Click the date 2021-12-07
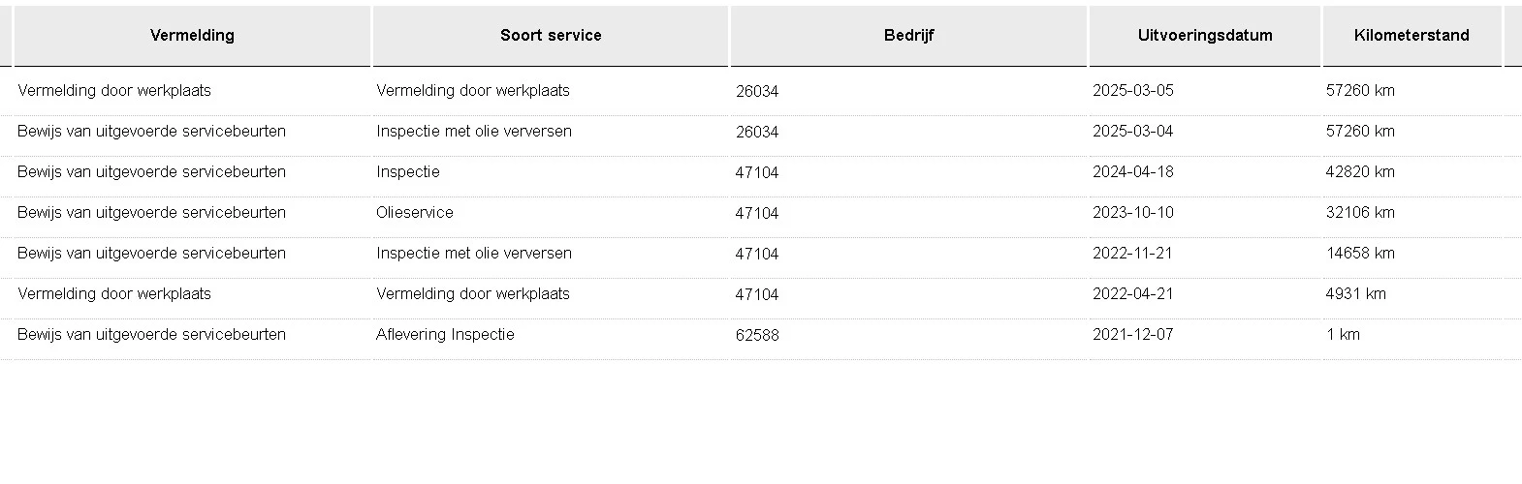 (1132, 335)
